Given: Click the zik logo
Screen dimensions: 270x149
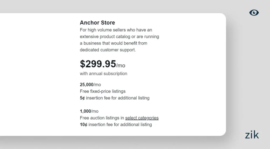Looking at the screenshot, I should (x=252, y=135).
